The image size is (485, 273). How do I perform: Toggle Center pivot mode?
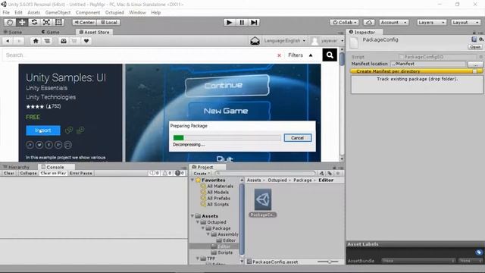pos(84,22)
